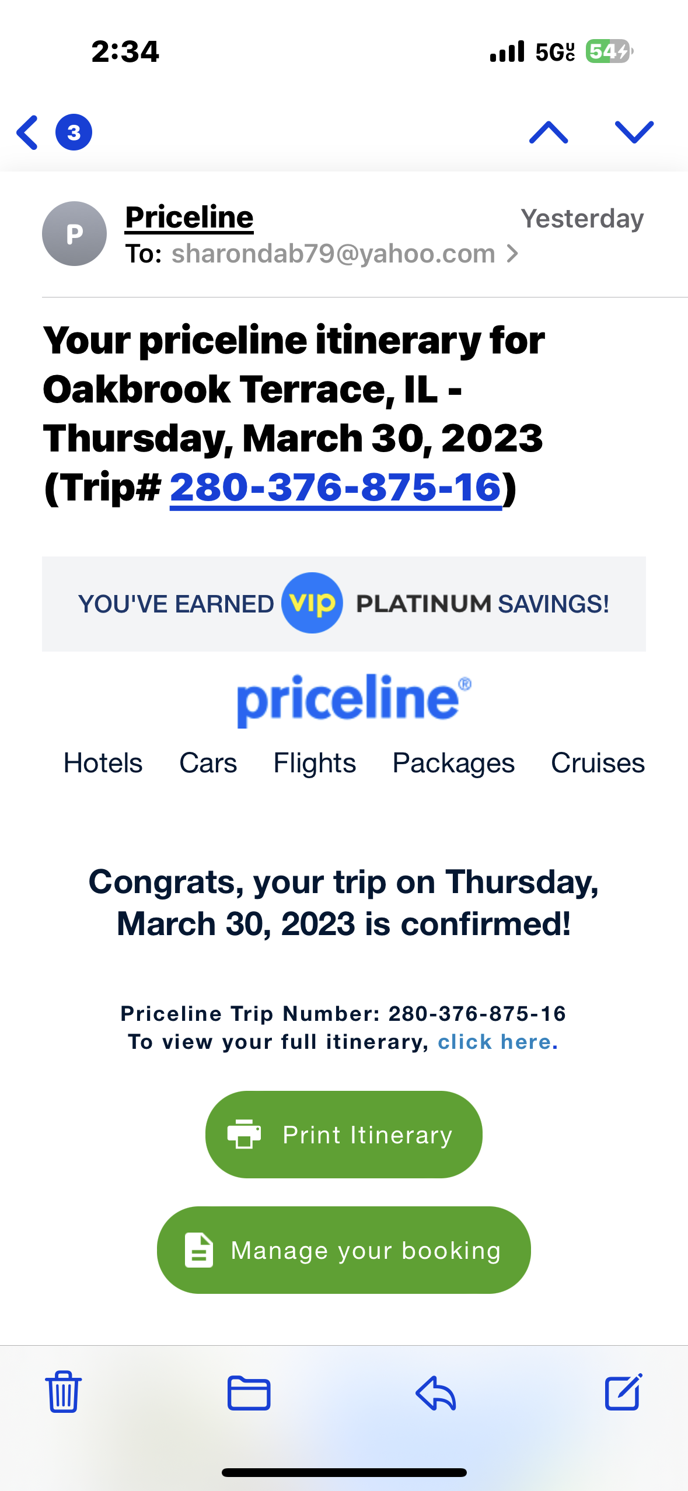Expand recipient details chevron after email address
Image resolution: width=688 pixels, height=1491 pixels.
click(x=512, y=254)
